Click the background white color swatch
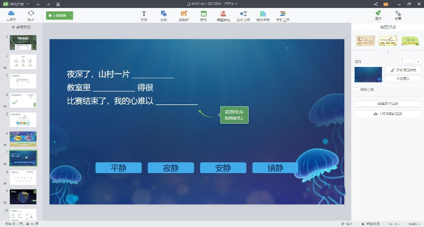This screenshot has height=227, width=424. [408, 61]
